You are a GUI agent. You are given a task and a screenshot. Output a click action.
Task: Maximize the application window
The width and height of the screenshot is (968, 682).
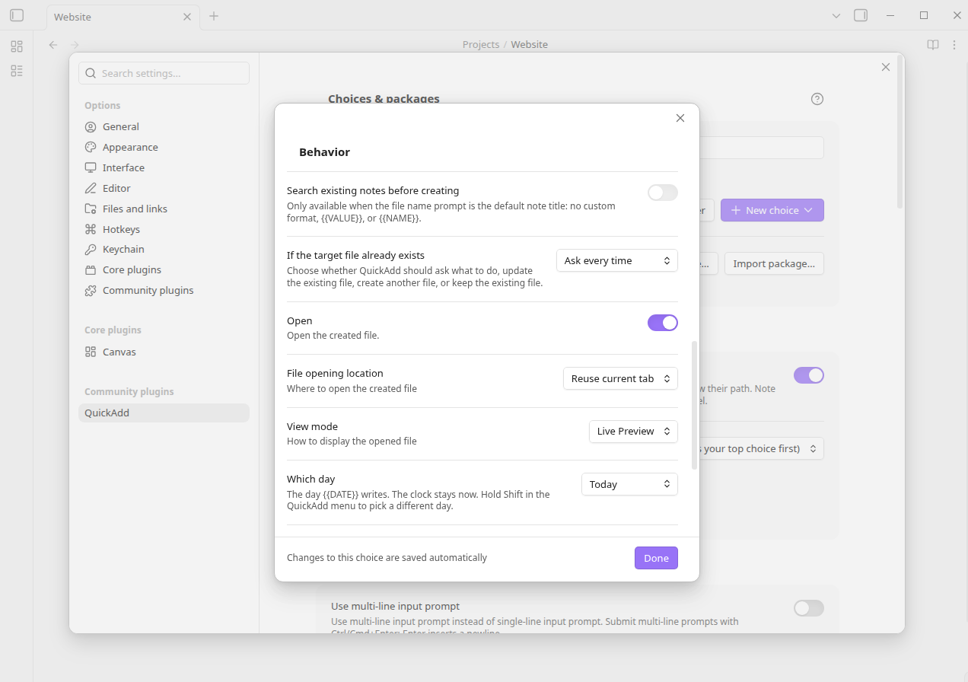point(924,15)
